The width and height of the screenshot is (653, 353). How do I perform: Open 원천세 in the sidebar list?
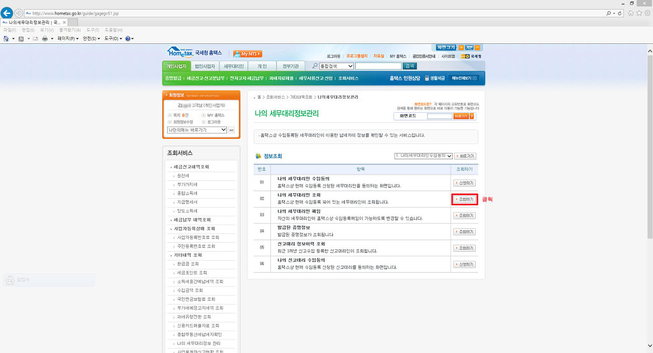tap(183, 176)
